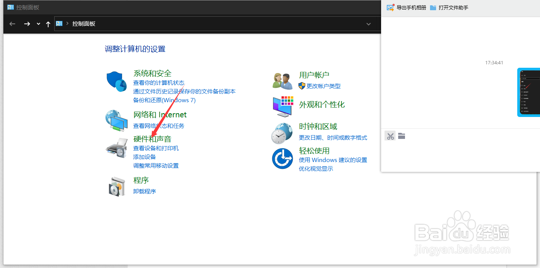Screen dimensions: 540x268
Task: Click the export phone album icon
Action: [x=391, y=7]
